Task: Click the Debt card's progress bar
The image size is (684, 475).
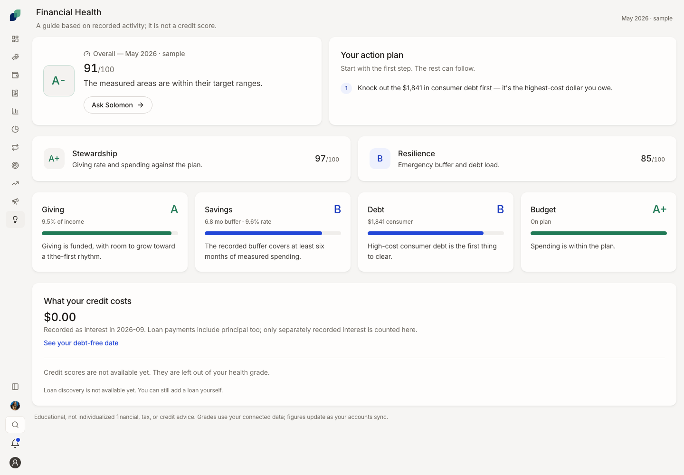Action: (436, 233)
